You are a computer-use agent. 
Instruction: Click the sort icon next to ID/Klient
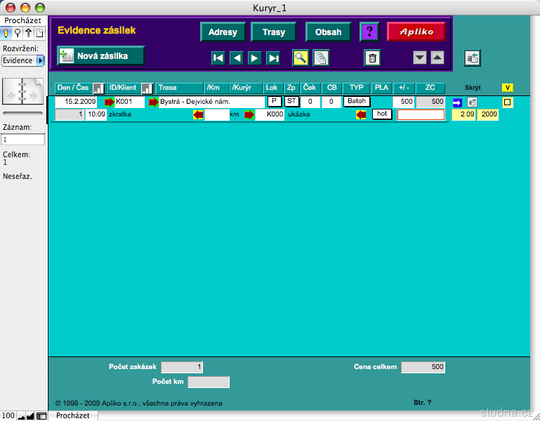[x=147, y=88]
